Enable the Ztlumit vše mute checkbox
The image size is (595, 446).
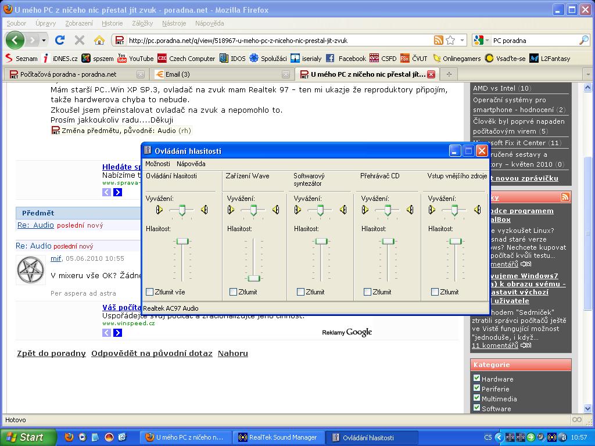tap(150, 292)
